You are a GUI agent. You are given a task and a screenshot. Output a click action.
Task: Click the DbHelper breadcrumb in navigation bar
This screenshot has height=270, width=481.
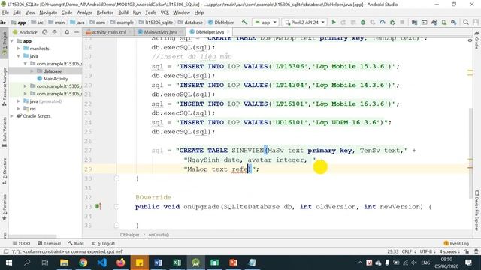click(x=221, y=22)
